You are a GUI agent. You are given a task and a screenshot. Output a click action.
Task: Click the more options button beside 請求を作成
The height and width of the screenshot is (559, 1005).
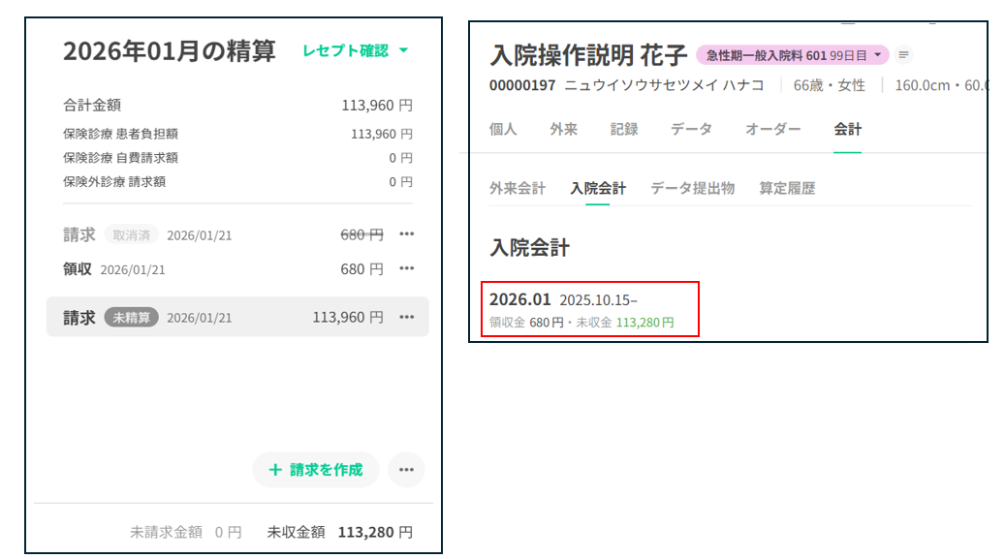[406, 470]
